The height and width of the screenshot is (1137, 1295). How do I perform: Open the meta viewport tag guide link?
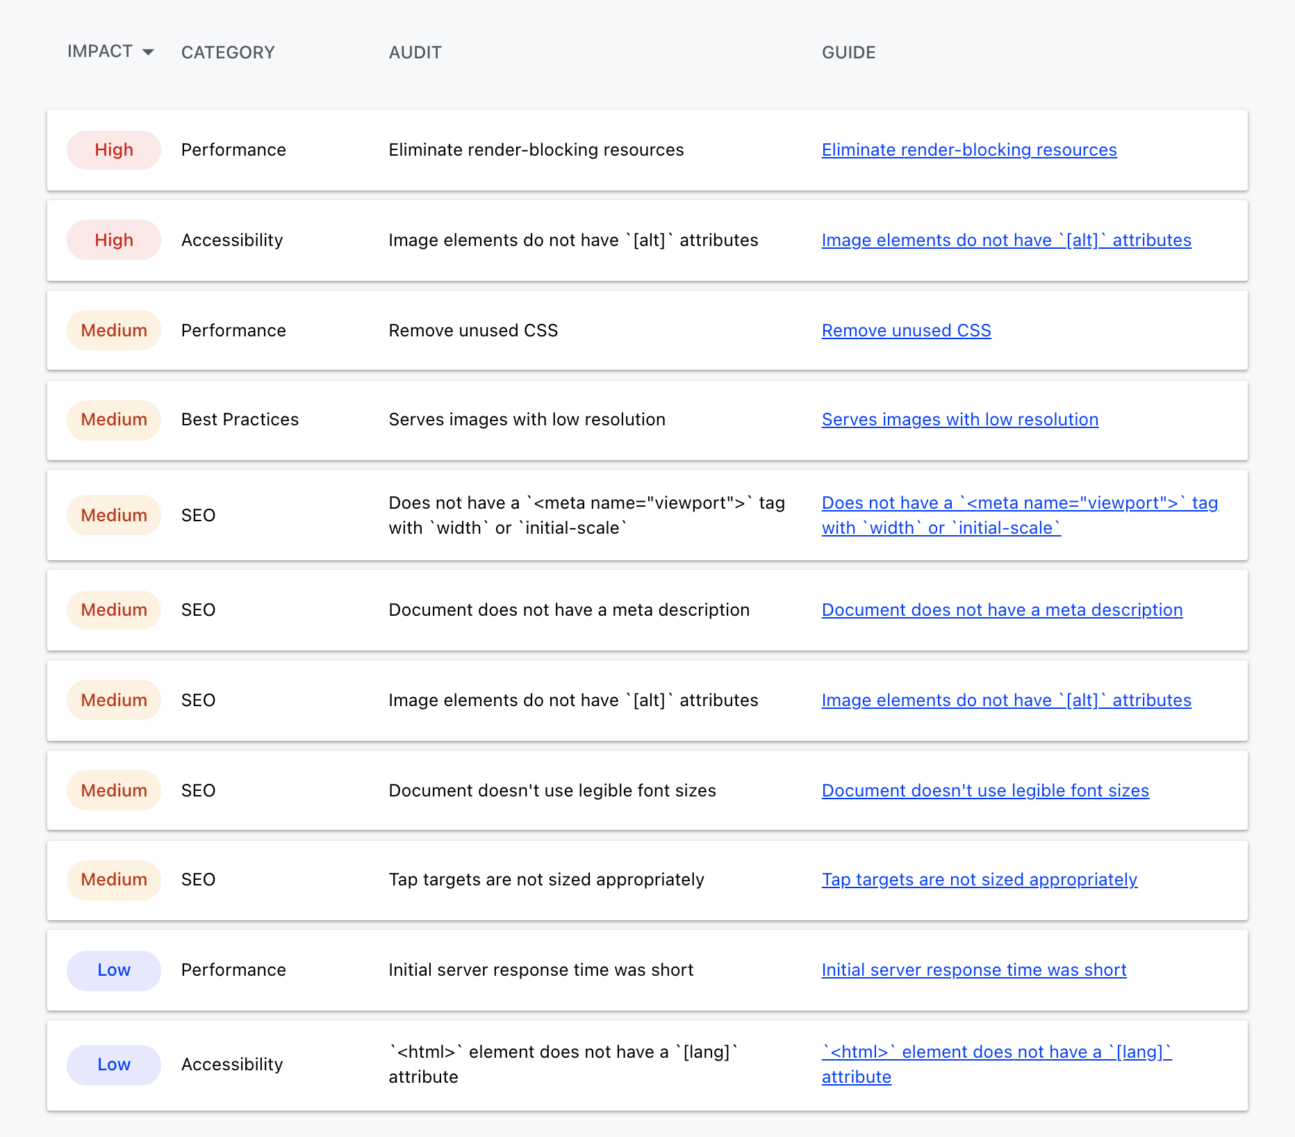[x=1019, y=515]
